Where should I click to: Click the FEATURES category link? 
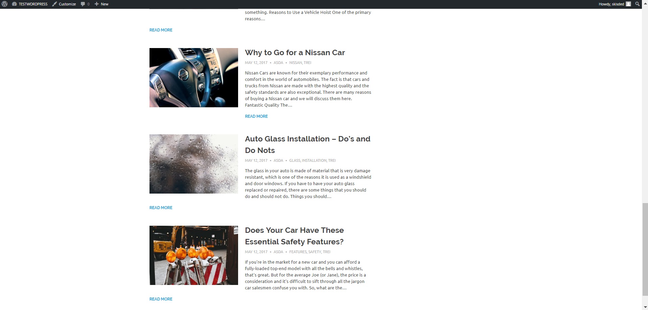tap(298, 252)
